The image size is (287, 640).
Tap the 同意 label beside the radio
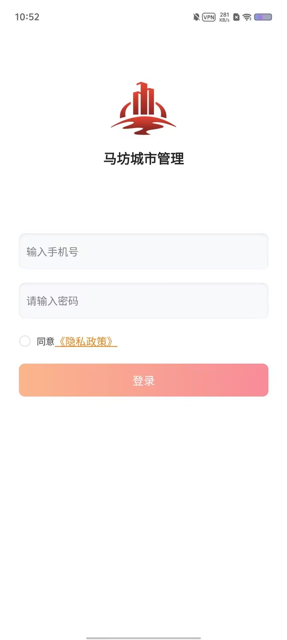click(x=45, y=341)
